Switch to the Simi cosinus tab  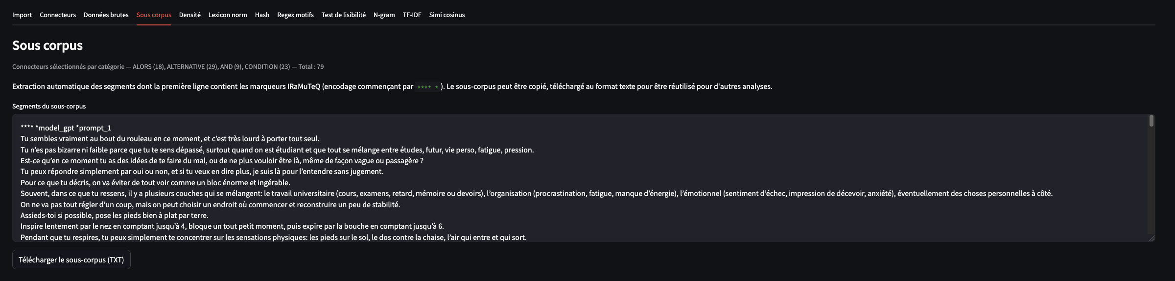[447, 15]
